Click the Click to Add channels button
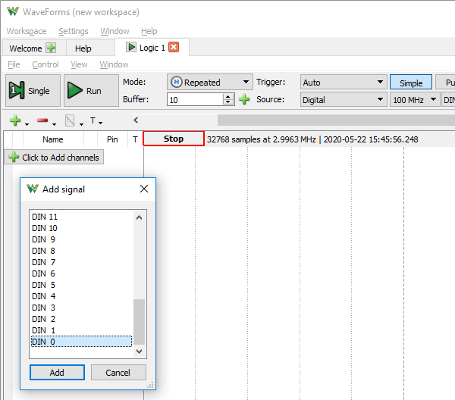This screenshot has height=400, width=455. (x=54, y=157)
